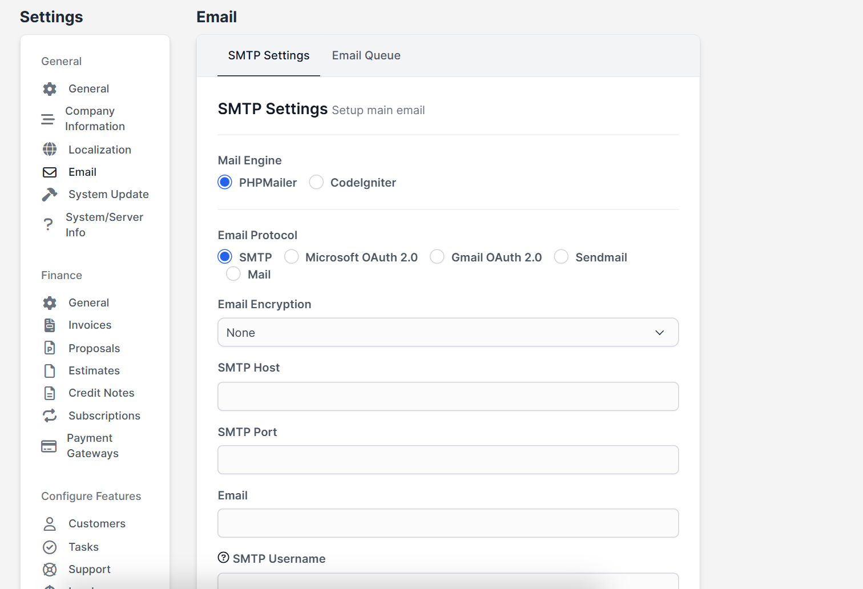The width and height of the screenshot is (863, 589).
Task: Focus the Email address field
Action: (448, 523)
